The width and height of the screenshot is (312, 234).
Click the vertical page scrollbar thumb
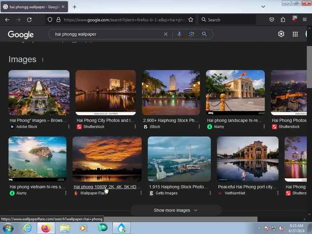pos(309,67)
